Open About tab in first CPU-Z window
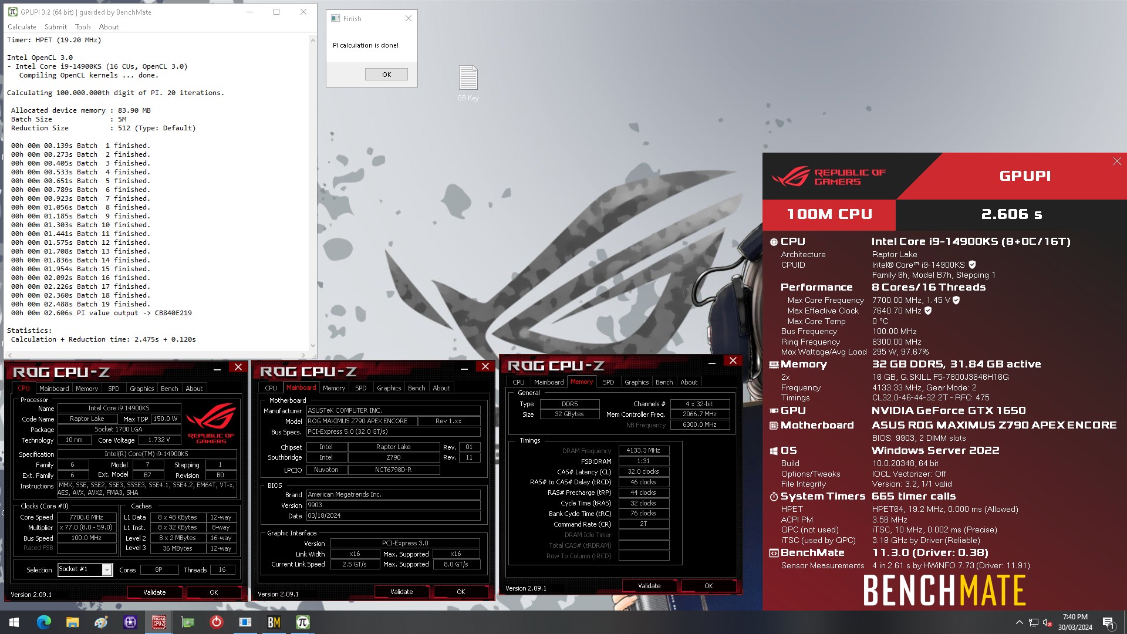The width and height of the screenshot is (1127, 634). point(194,389)
